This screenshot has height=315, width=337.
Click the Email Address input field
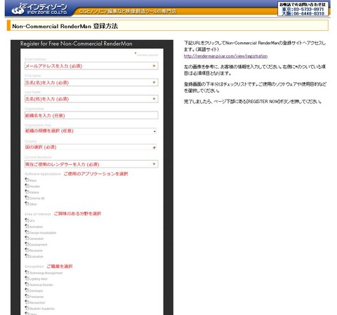91,66
